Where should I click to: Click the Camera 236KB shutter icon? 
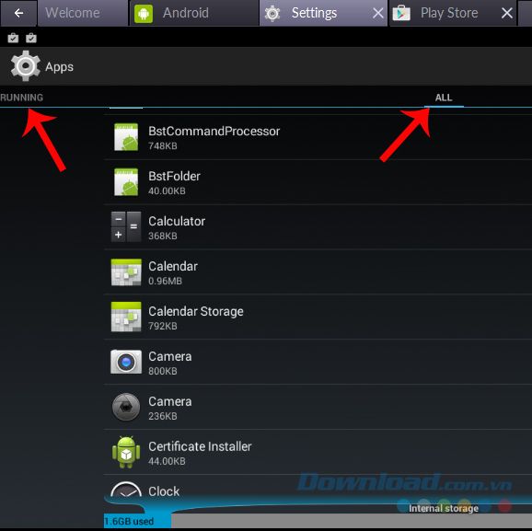tap(126, 407)
